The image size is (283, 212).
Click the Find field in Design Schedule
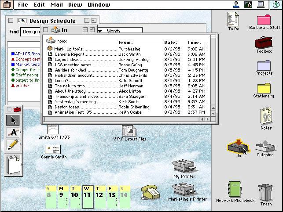31,32
